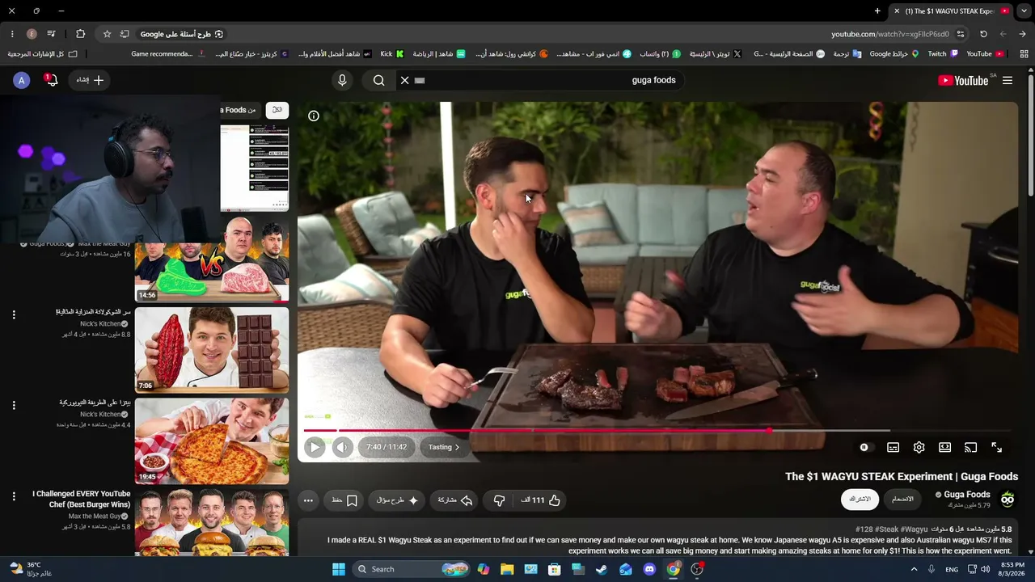Share the video via مشاركة button
This screenshot has height=582, width=1035.
[x=455, y=500]
